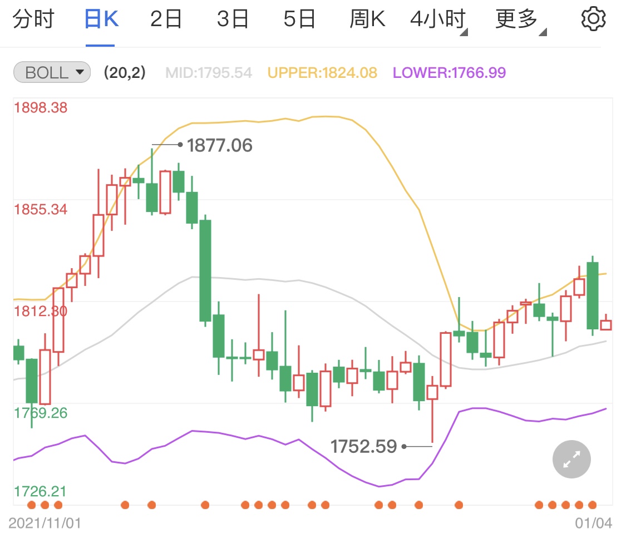626x543 pixels.
Task: Click the 2021/11/01 date label
Action: coord(45,524)
